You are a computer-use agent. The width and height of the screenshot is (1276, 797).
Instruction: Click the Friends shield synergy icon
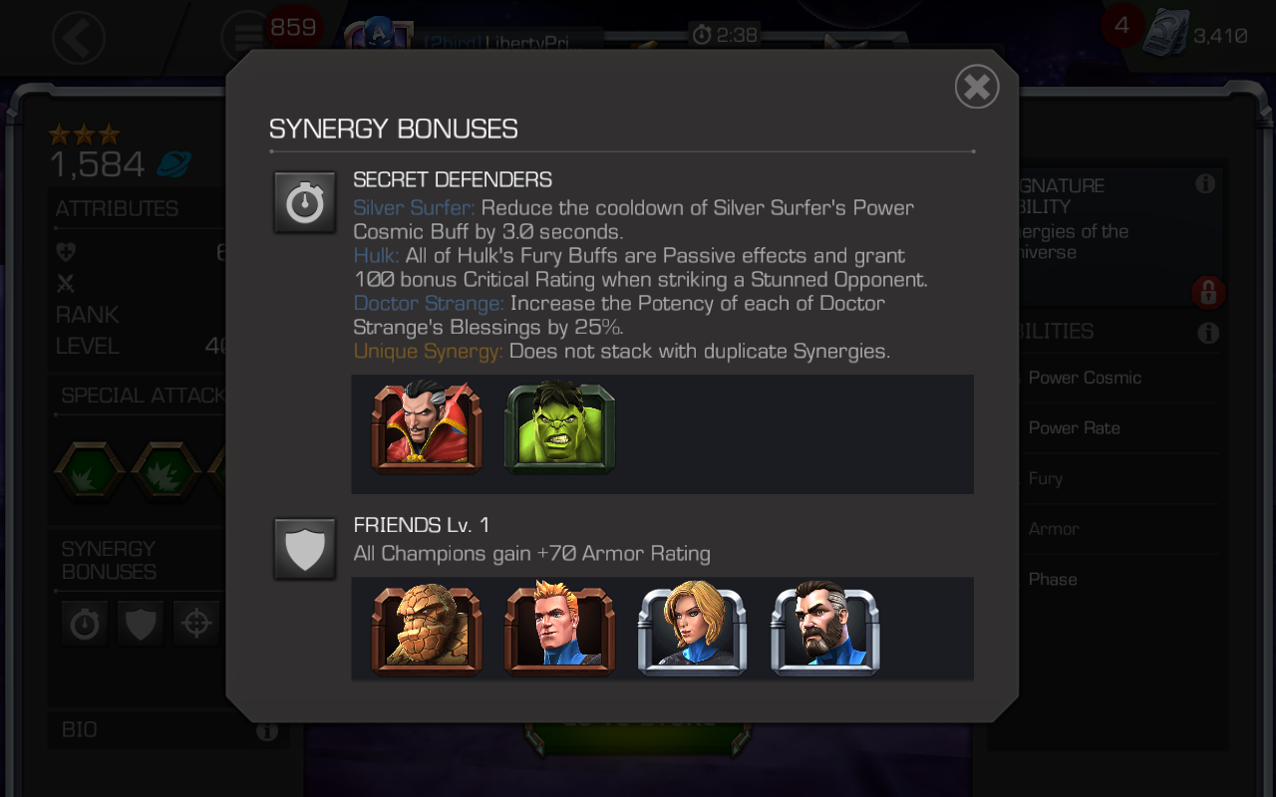304,548
